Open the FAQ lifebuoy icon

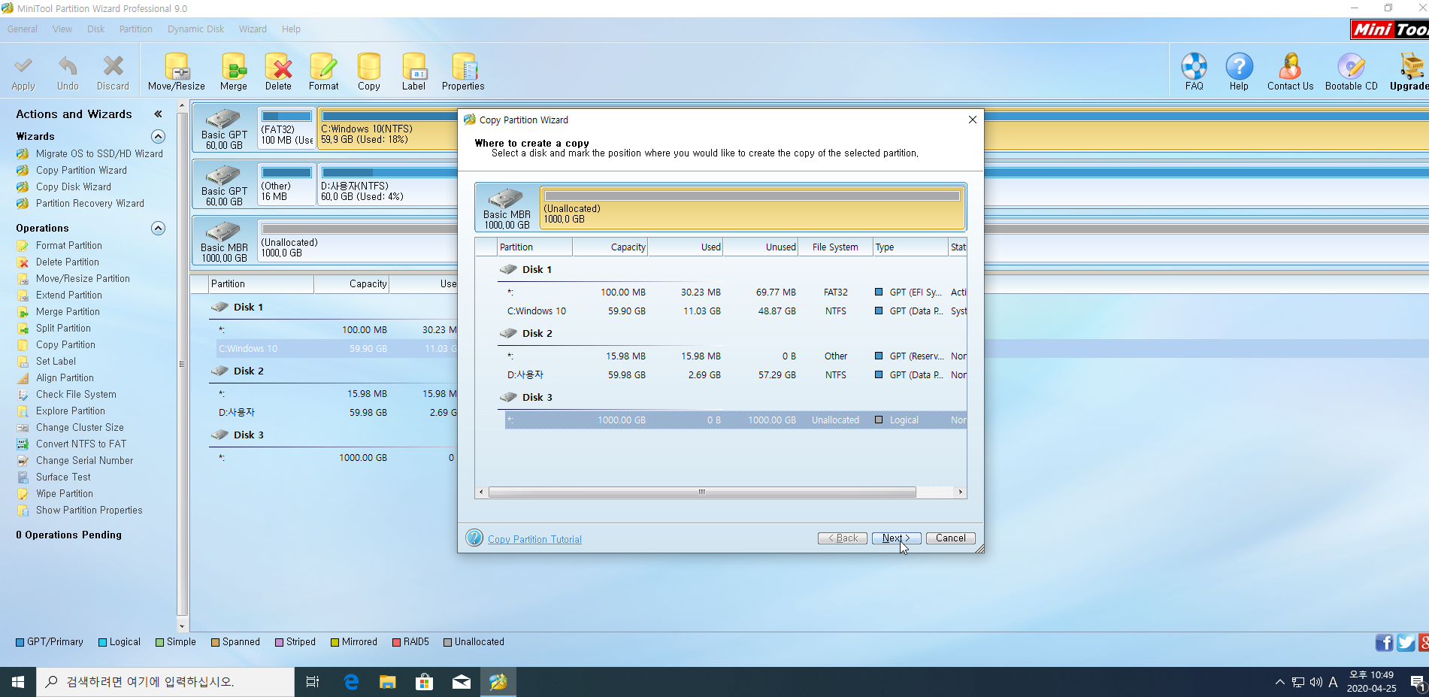(x=1194, y=66)
